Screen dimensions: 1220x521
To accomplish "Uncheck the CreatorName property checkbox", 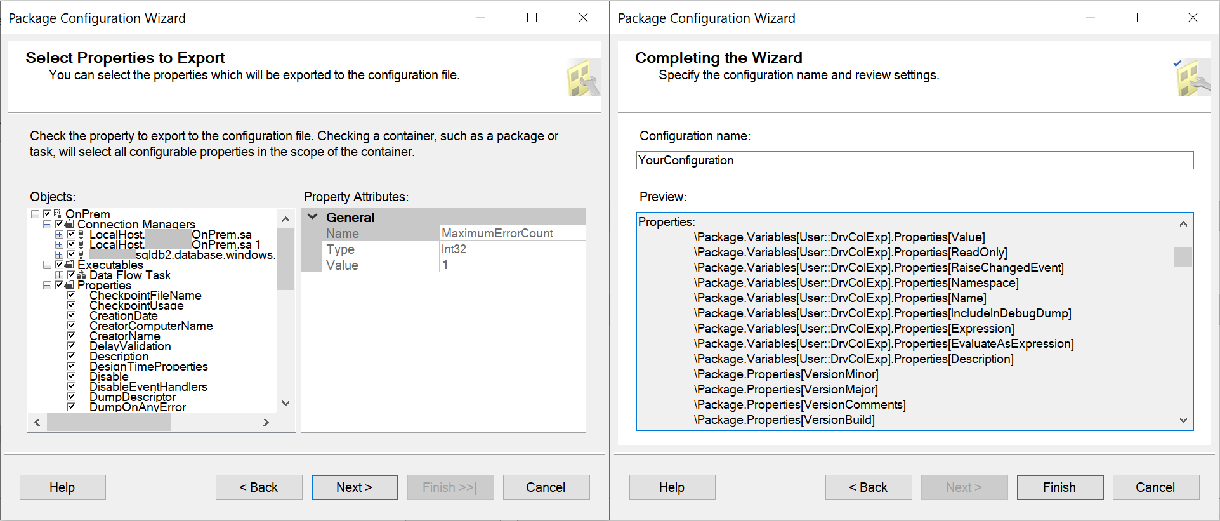I will pos(71,336).
